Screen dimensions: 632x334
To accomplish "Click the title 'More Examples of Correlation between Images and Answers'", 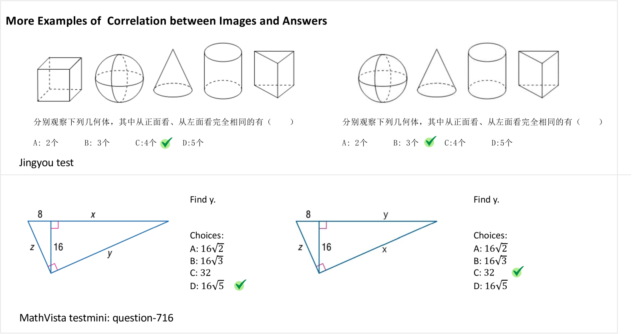I will pos(166,21).
